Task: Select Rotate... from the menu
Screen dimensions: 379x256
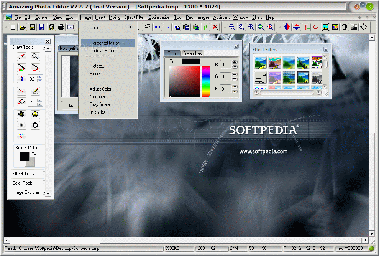Action: coord(108,66)
